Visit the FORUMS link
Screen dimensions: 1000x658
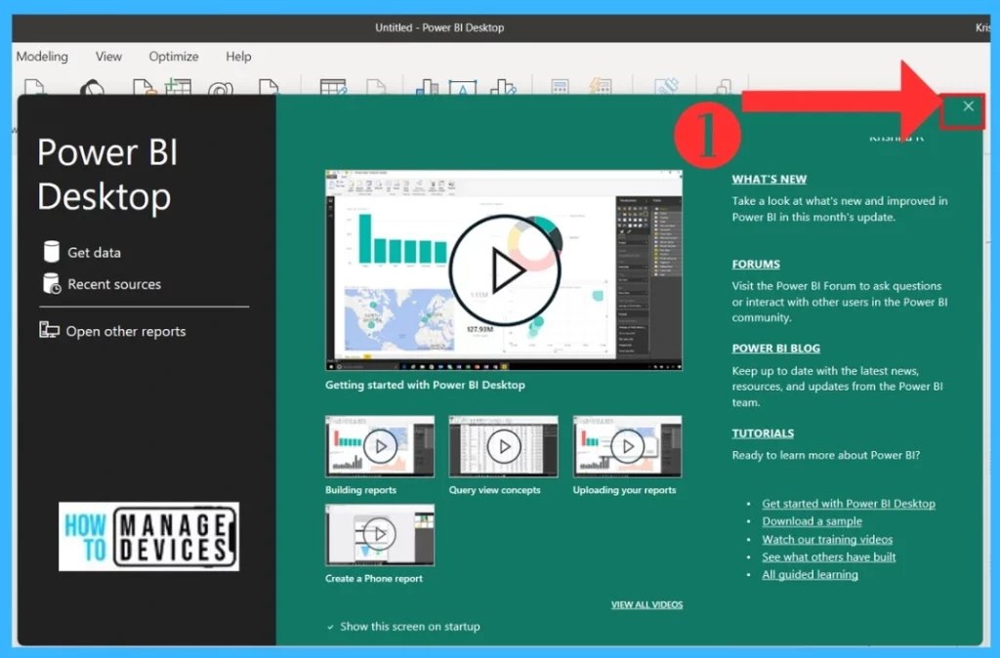(756, 264)
